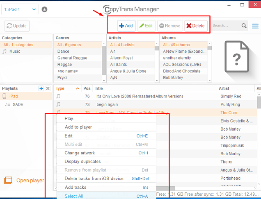
Task: Click music note icon of begin again
Action: pyautogui.click(x=58, y=104)
